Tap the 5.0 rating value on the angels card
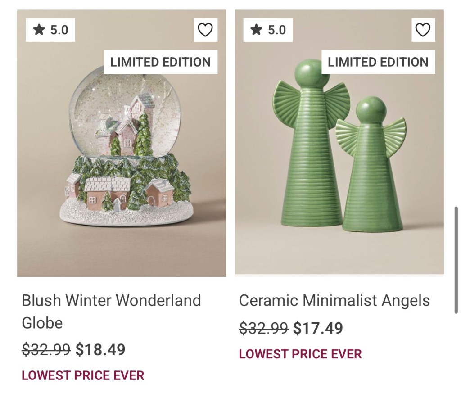The image size is (461, 402). point(276,30)
